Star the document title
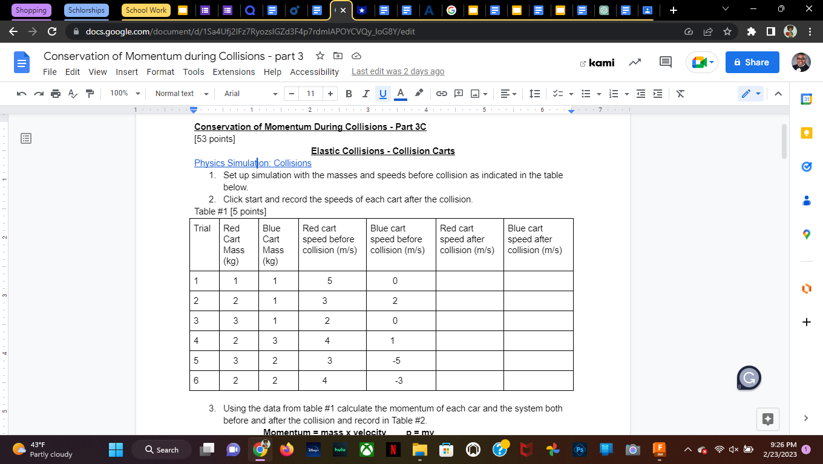This screenshot has width=823, height=464. point(320,56)
